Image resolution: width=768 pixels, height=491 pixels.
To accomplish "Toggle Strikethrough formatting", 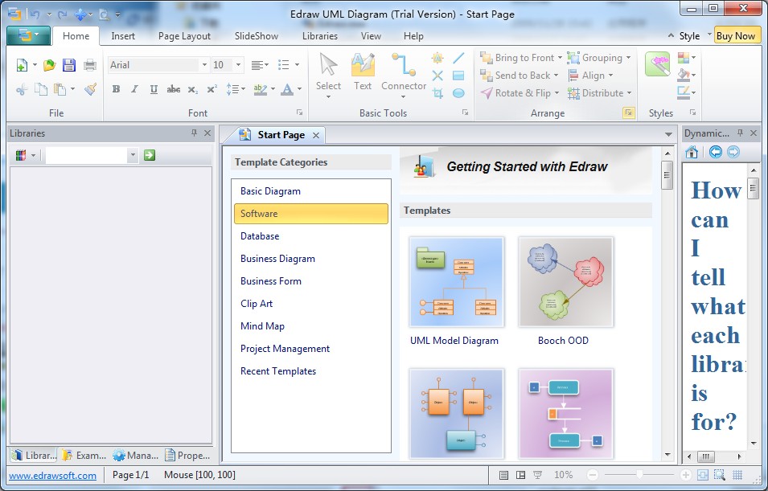I will (x=174, y=89).
